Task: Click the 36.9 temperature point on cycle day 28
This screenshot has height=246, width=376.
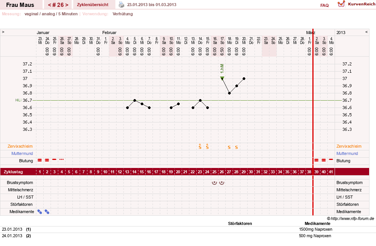Action: point(237,86)
